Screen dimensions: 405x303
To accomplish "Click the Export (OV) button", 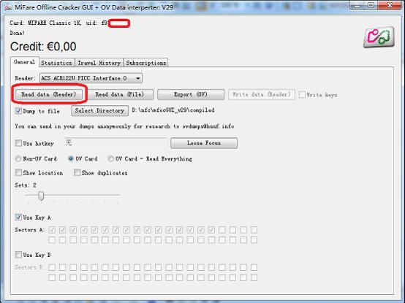I will 191,94.
